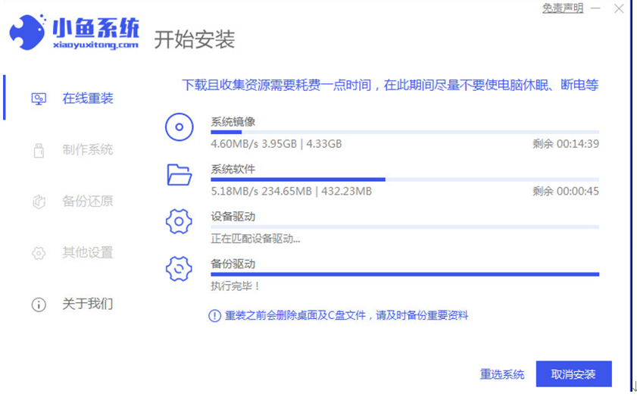Click the 系统软件 download progress bar
The width and height of the screenshot is (637, 400).
(x=404, y=180)
